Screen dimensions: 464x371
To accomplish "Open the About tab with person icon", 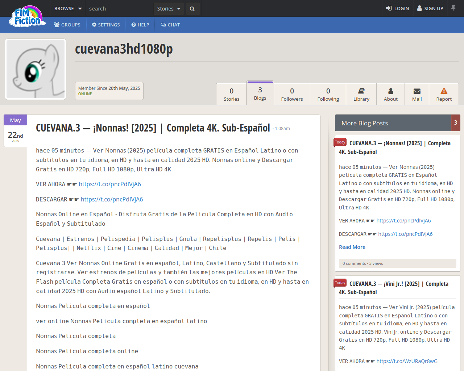I will point(391,94).
